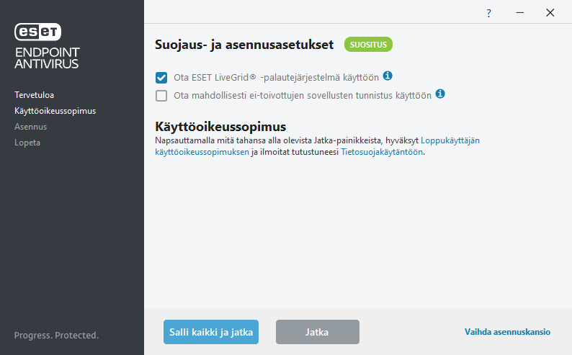Select Tervetuloa step in sidebar
The image size is (572, 355).
[x=35, y=95]
